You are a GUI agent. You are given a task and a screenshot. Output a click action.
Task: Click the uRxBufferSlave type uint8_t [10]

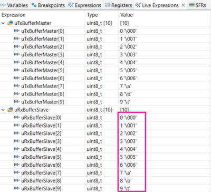[99, 110]
